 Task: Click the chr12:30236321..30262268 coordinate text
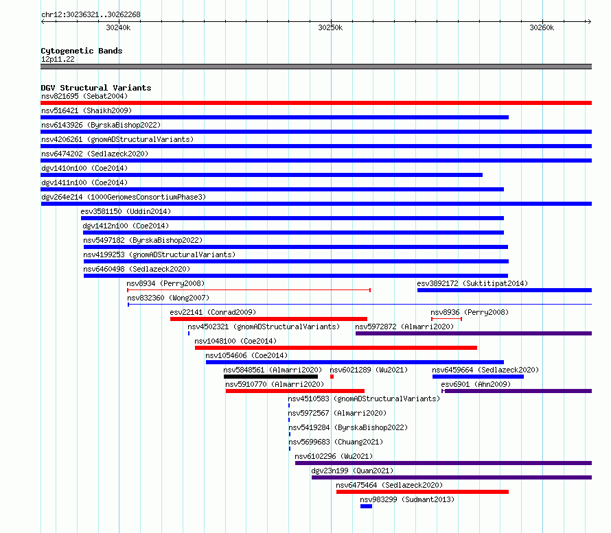pyautogui.click(x=91, y=15)
